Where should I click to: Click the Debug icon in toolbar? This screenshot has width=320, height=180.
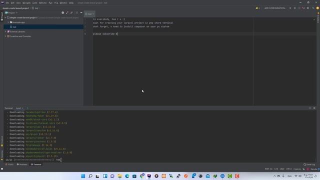tap(294, 8)
